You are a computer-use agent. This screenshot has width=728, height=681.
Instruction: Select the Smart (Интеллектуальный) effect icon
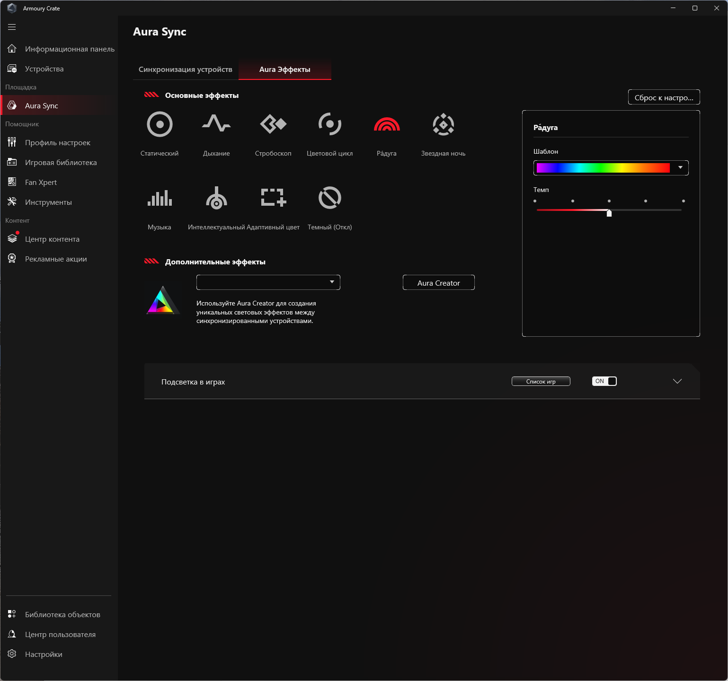pyautogui.click(x=216, y=198)
